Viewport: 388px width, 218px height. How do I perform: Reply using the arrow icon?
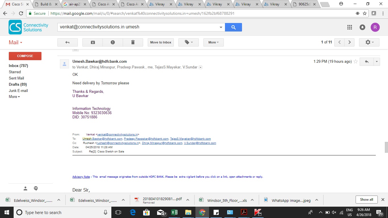click(367, 62)
